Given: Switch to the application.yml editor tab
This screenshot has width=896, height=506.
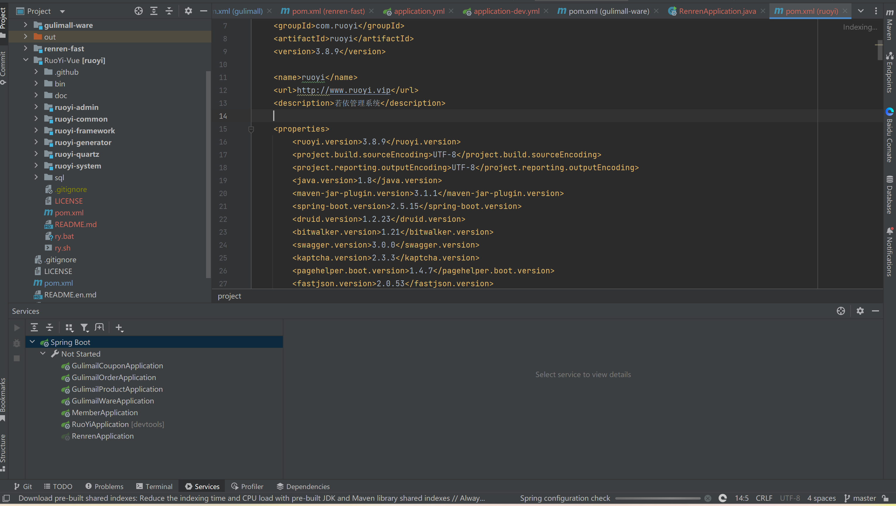Looking at the screenshot, I should 419,11.
